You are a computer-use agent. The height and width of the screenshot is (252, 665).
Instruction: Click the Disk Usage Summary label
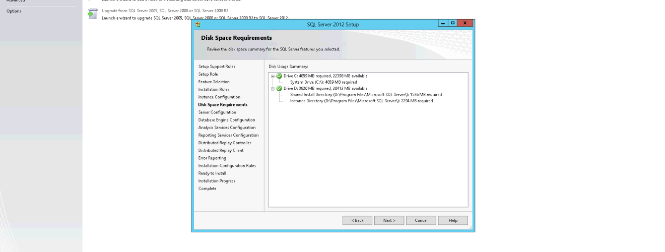click(288, 67)
